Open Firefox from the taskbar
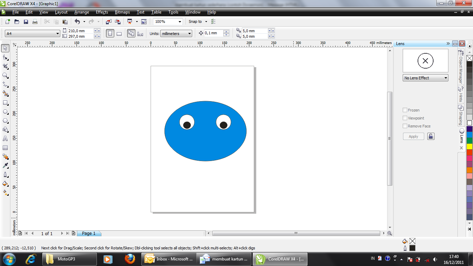This screenshot has width=473, height=266. pyautogui.click(x=130, y=259)
